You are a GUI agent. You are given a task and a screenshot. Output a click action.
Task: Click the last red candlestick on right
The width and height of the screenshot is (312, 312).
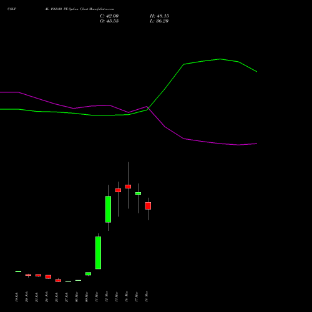(x=148, y=206)
